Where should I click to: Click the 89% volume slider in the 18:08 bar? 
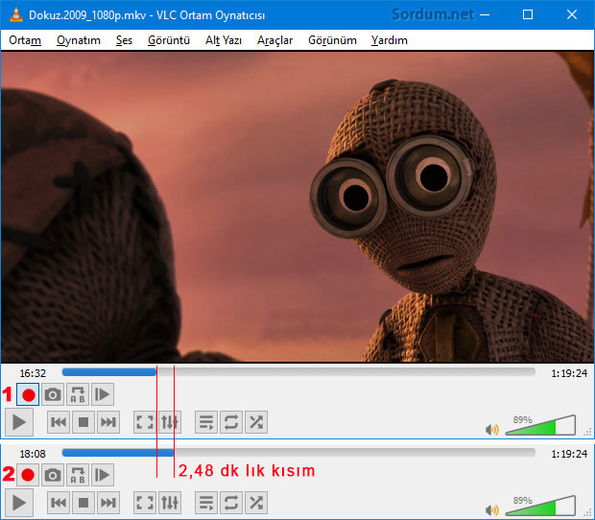click(540, 506)
